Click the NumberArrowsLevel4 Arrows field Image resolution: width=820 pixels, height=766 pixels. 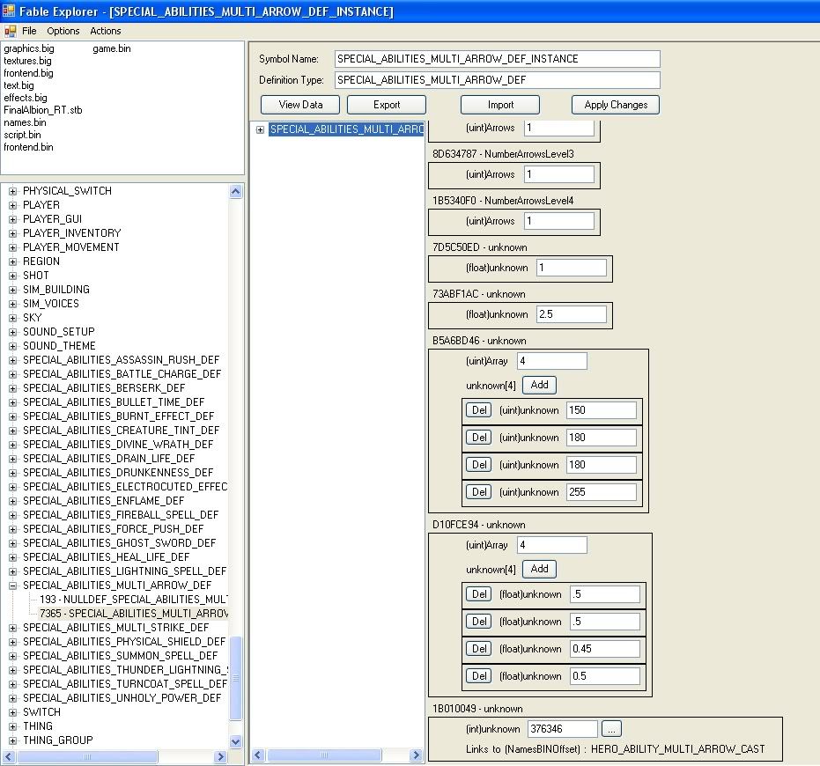click(x=559, y=221)
